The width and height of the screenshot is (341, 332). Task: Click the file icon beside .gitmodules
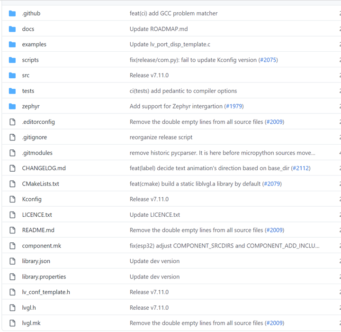coord(12,153)
